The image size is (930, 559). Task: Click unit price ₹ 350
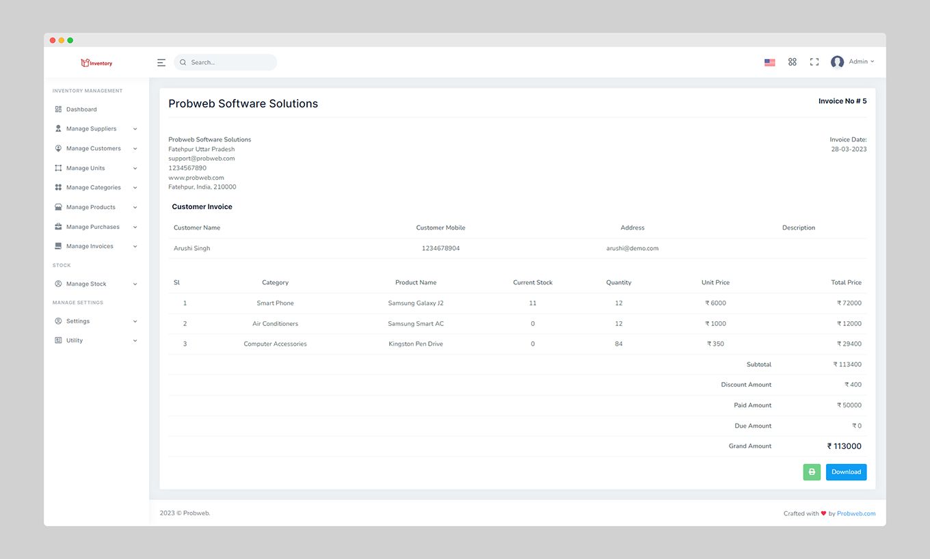(715, 344)
